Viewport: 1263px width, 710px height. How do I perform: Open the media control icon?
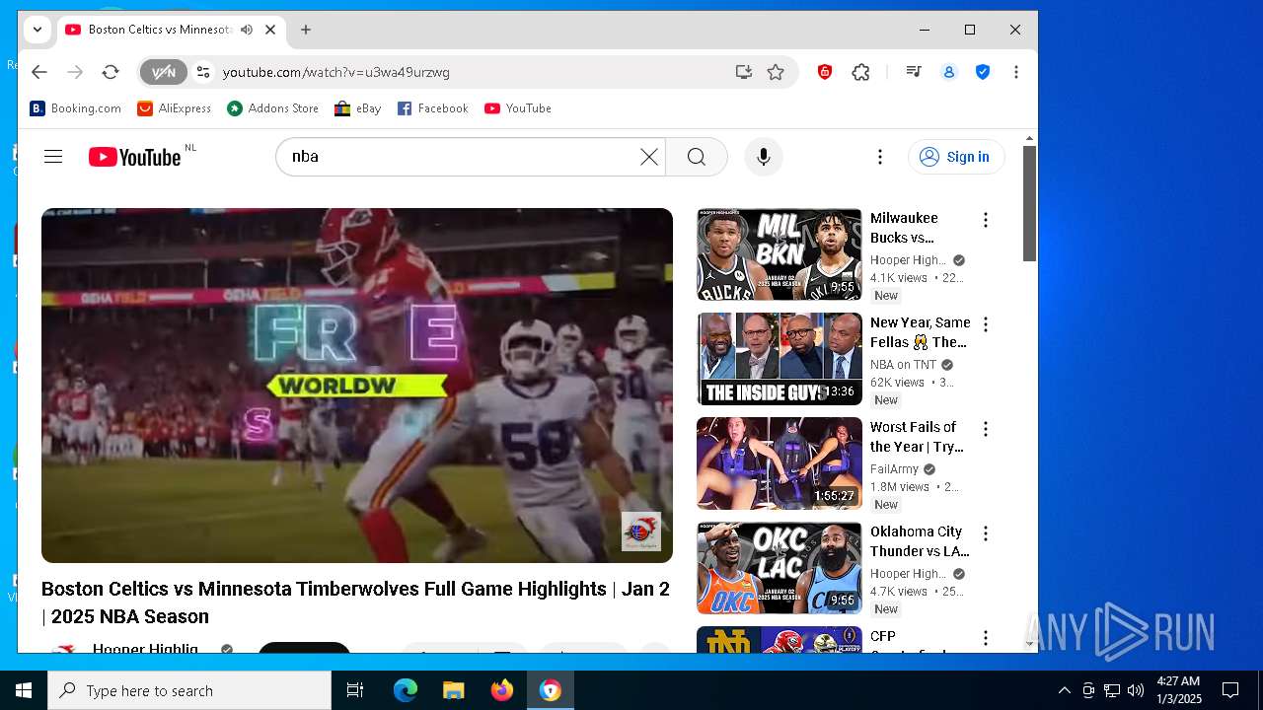tap(914, 72)
